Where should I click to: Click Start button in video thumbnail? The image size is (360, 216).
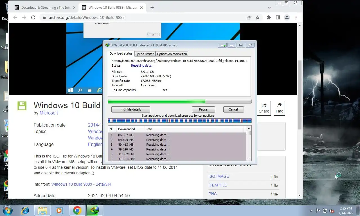pyautogui.click(x=71, y=90)
